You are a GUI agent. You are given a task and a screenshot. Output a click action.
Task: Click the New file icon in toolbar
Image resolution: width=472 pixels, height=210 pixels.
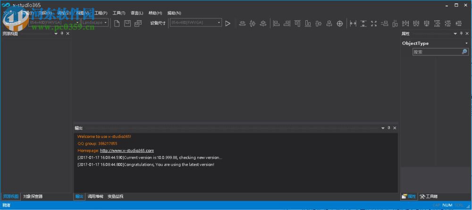(117, 24)
